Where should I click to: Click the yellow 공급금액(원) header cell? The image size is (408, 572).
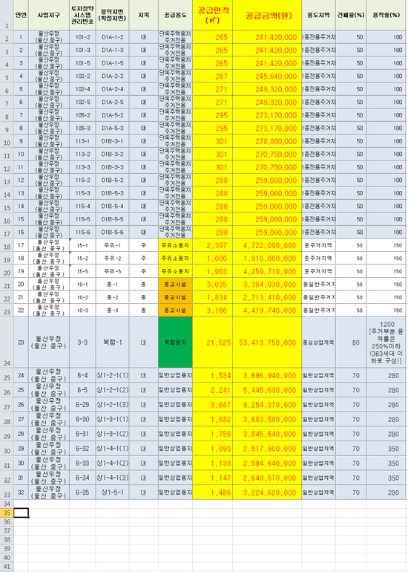click(267, 15)
